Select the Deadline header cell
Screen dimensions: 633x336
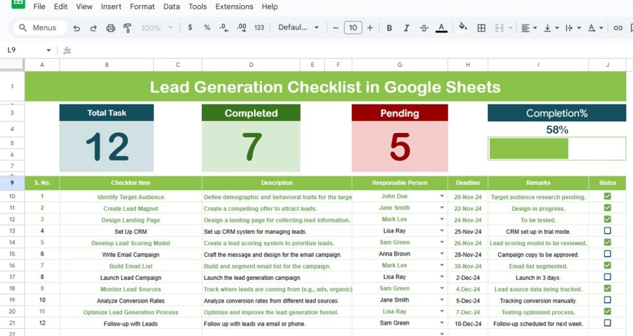tap(468, 183)
